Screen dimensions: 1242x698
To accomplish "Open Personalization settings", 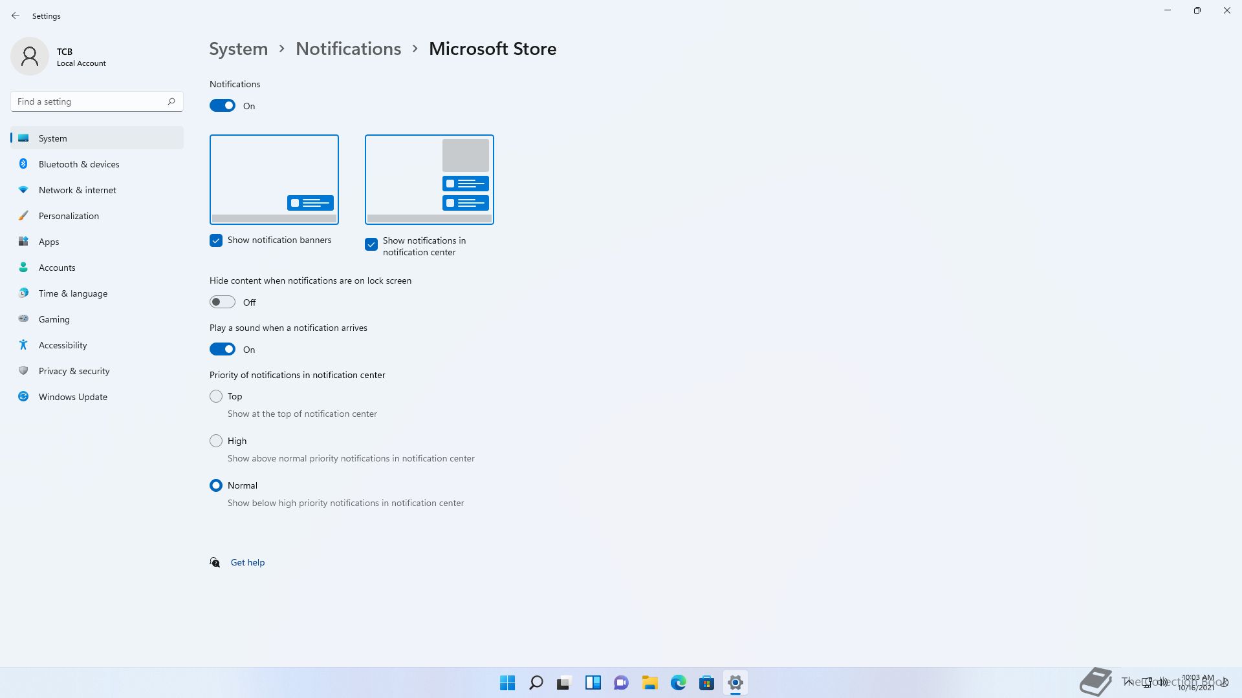I will [x=97, y=216].
